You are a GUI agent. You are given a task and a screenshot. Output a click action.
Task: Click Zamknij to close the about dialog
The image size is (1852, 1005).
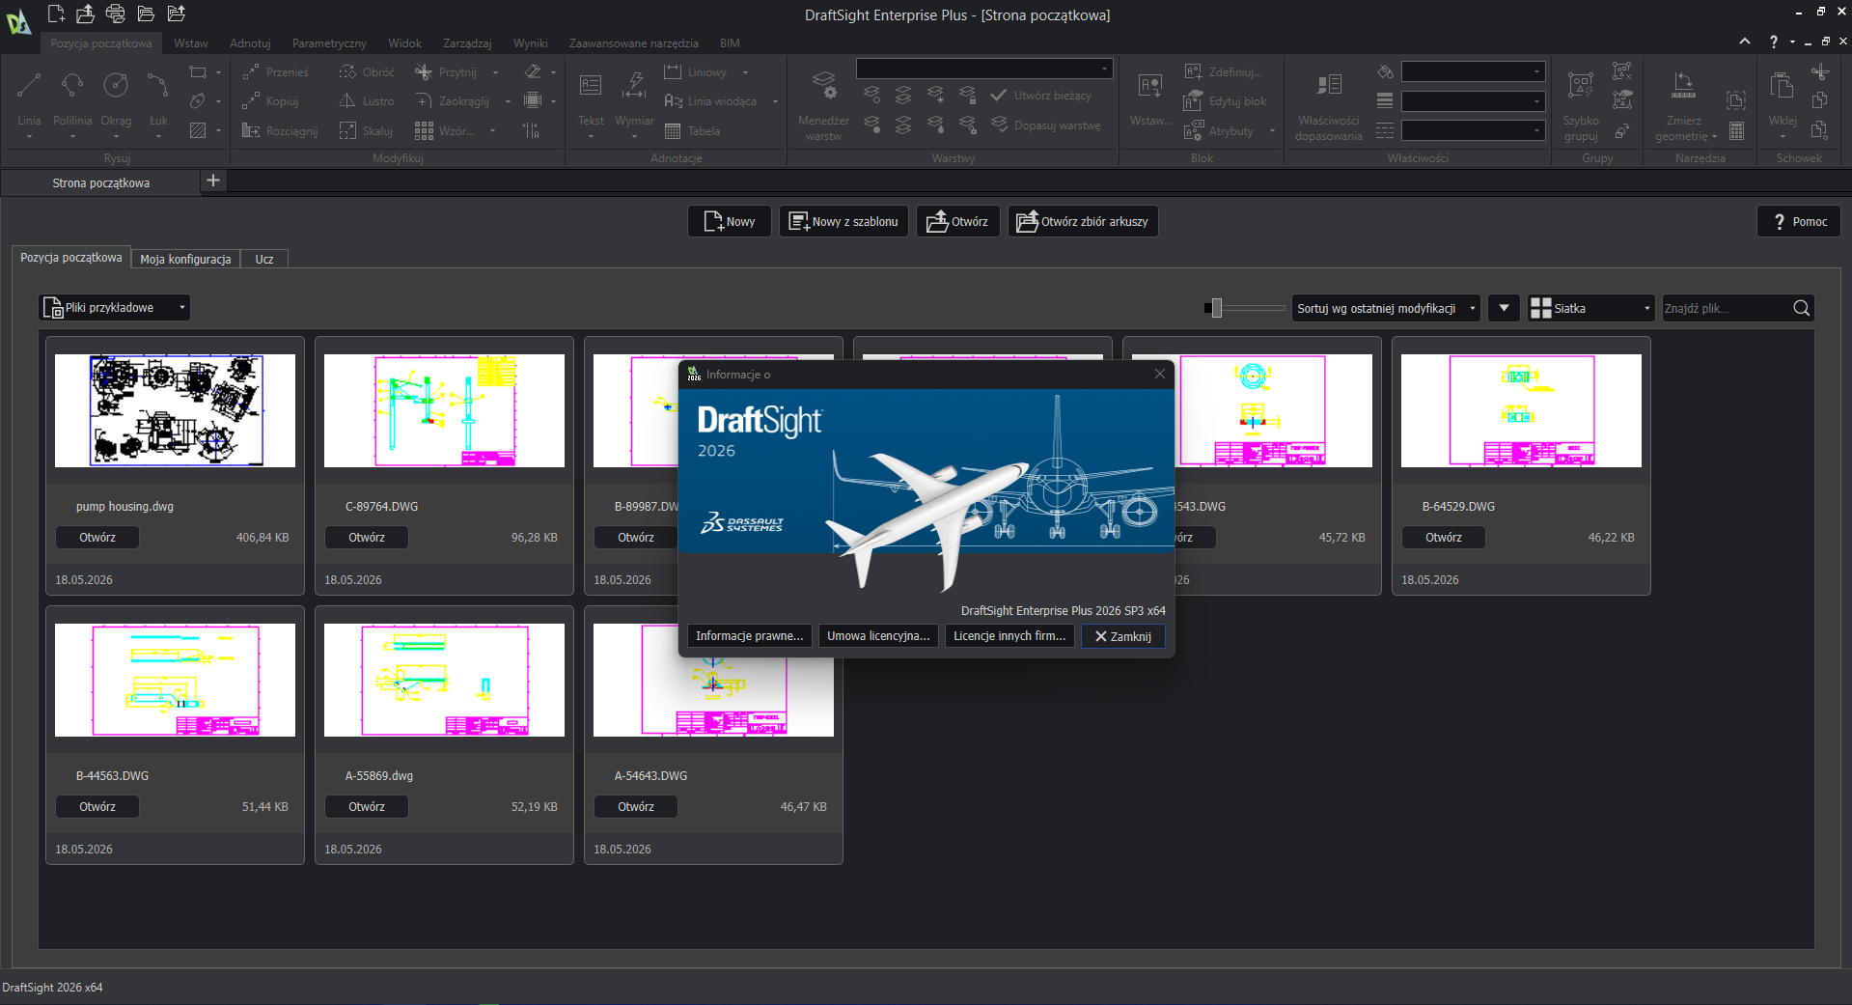pos(1123,636)
